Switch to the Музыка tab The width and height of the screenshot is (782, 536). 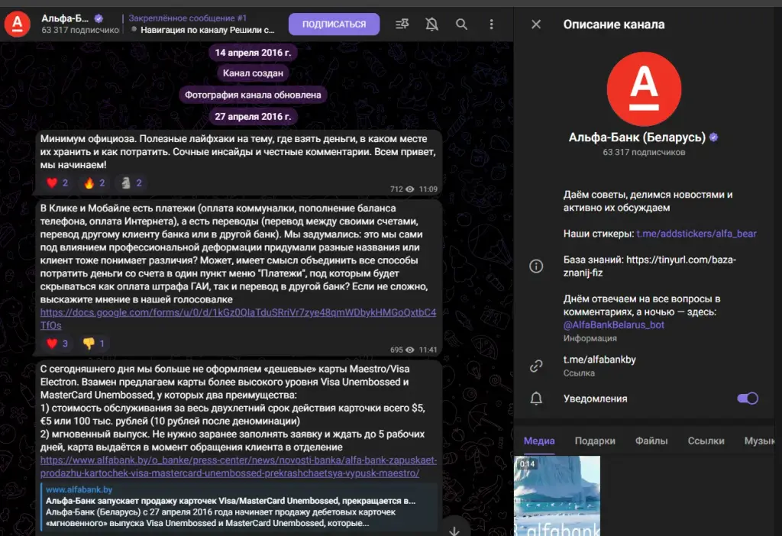[x=760, y=441]
